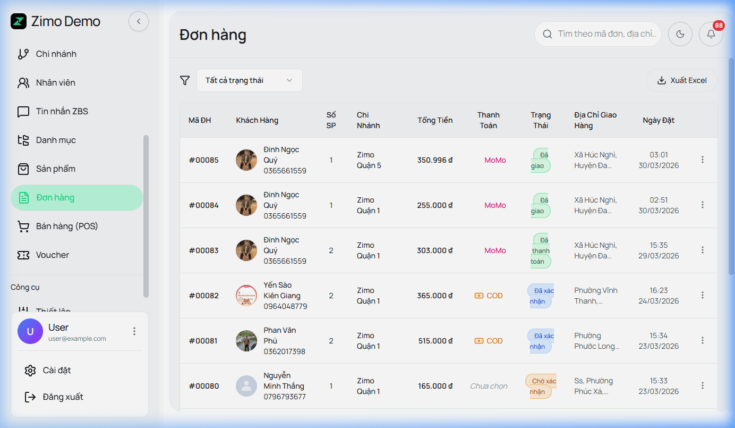Click the notification bell icon
Screen dimensions: 735x428
pyautogui.click(x=711, y=34)
